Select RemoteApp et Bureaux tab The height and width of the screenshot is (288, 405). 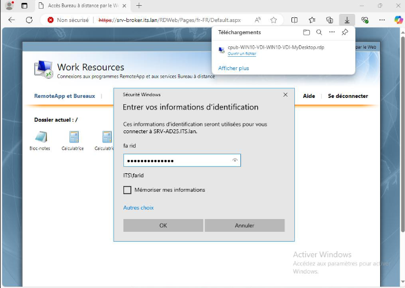64,96
